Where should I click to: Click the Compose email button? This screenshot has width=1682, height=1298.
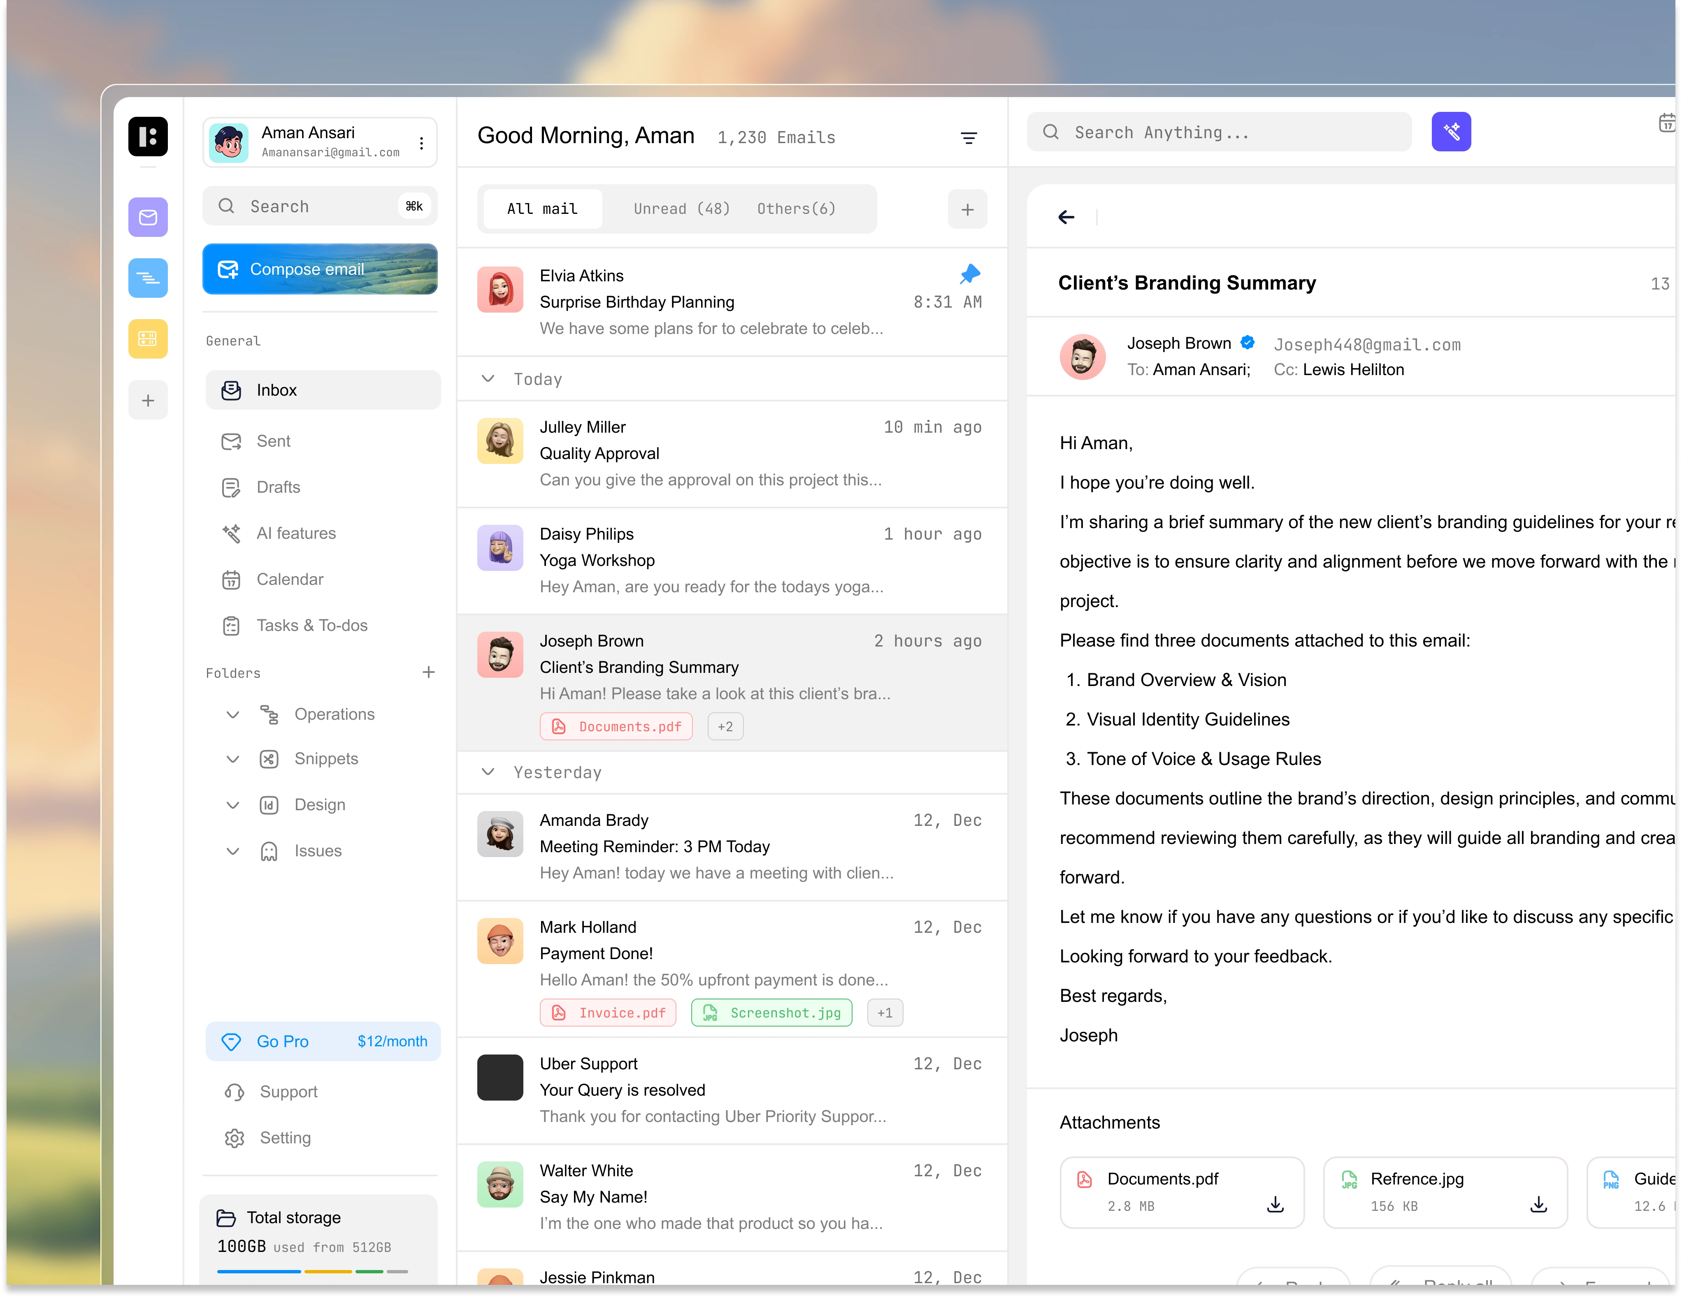[x=320, y=269]
